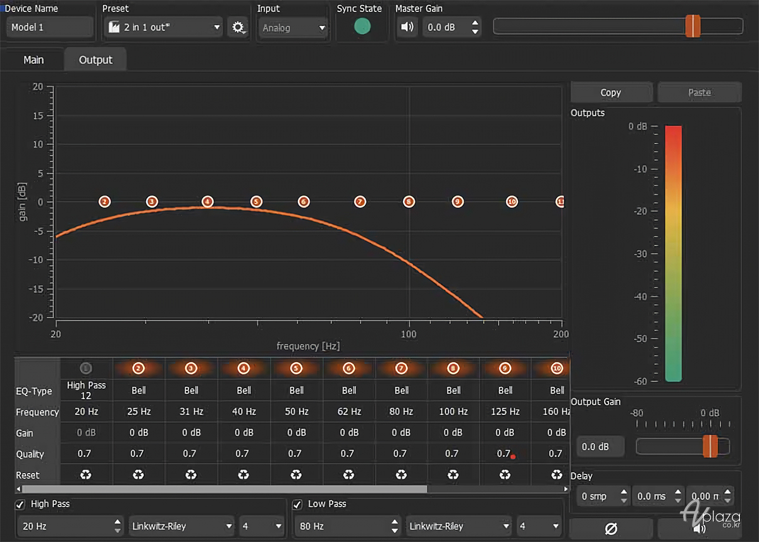
Task: Open the Preset dropdown
Action: click(x=164, y=28)
